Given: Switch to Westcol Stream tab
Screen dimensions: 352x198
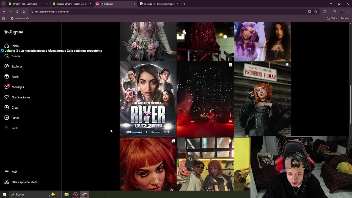Looking at the screenshot, I should pyautogui.click(x=71, y=4).
